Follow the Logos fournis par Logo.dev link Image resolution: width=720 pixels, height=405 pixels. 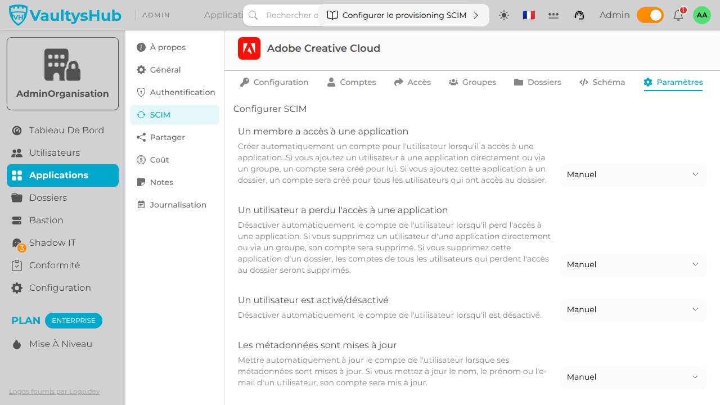click(55, 391)
